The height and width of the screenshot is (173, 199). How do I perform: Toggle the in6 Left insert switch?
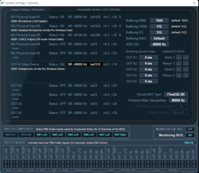point(63,164)
